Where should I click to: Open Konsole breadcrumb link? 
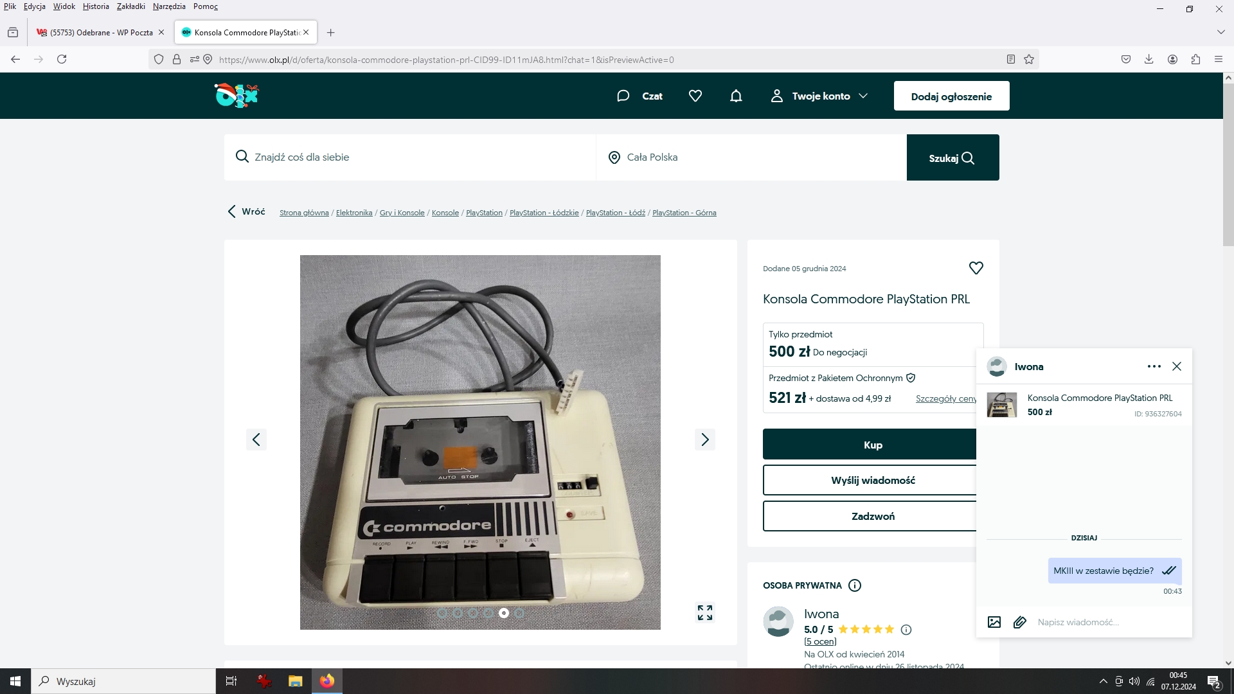(445, 213)
